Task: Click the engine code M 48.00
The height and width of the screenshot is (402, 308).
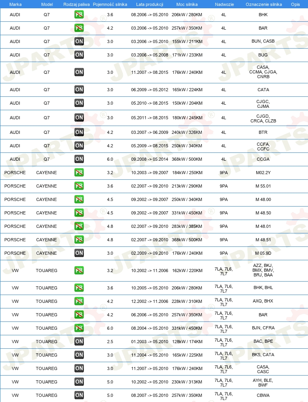Action: pyautogui.click(x=263, y=199)
